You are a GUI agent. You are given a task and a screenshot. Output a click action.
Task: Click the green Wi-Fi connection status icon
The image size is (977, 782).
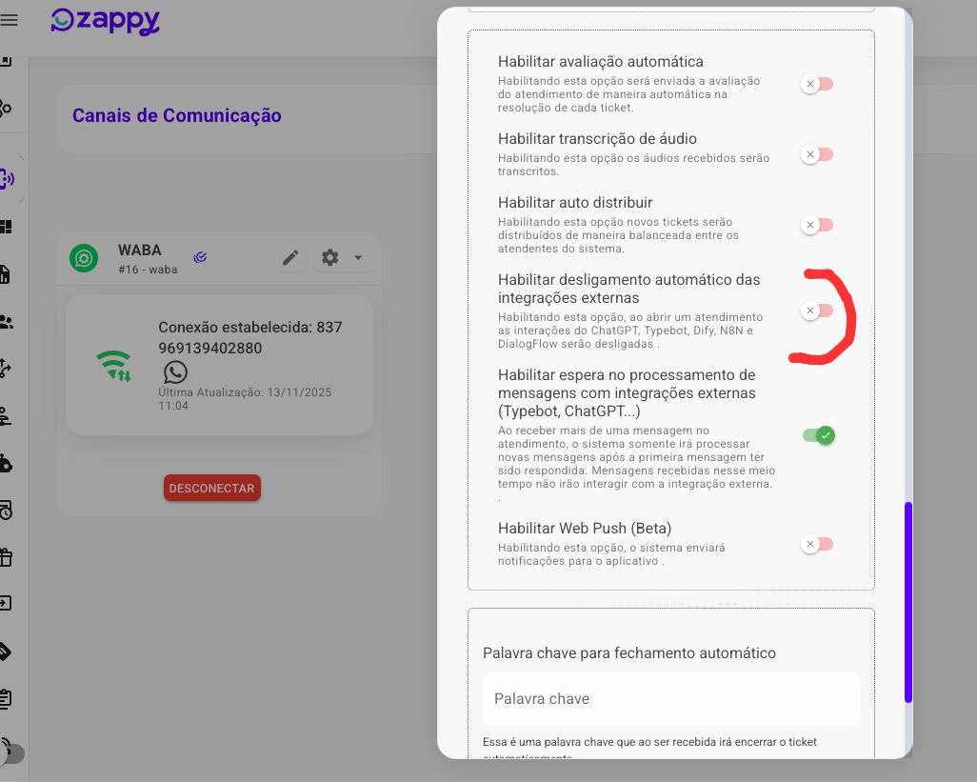(113, 366)
